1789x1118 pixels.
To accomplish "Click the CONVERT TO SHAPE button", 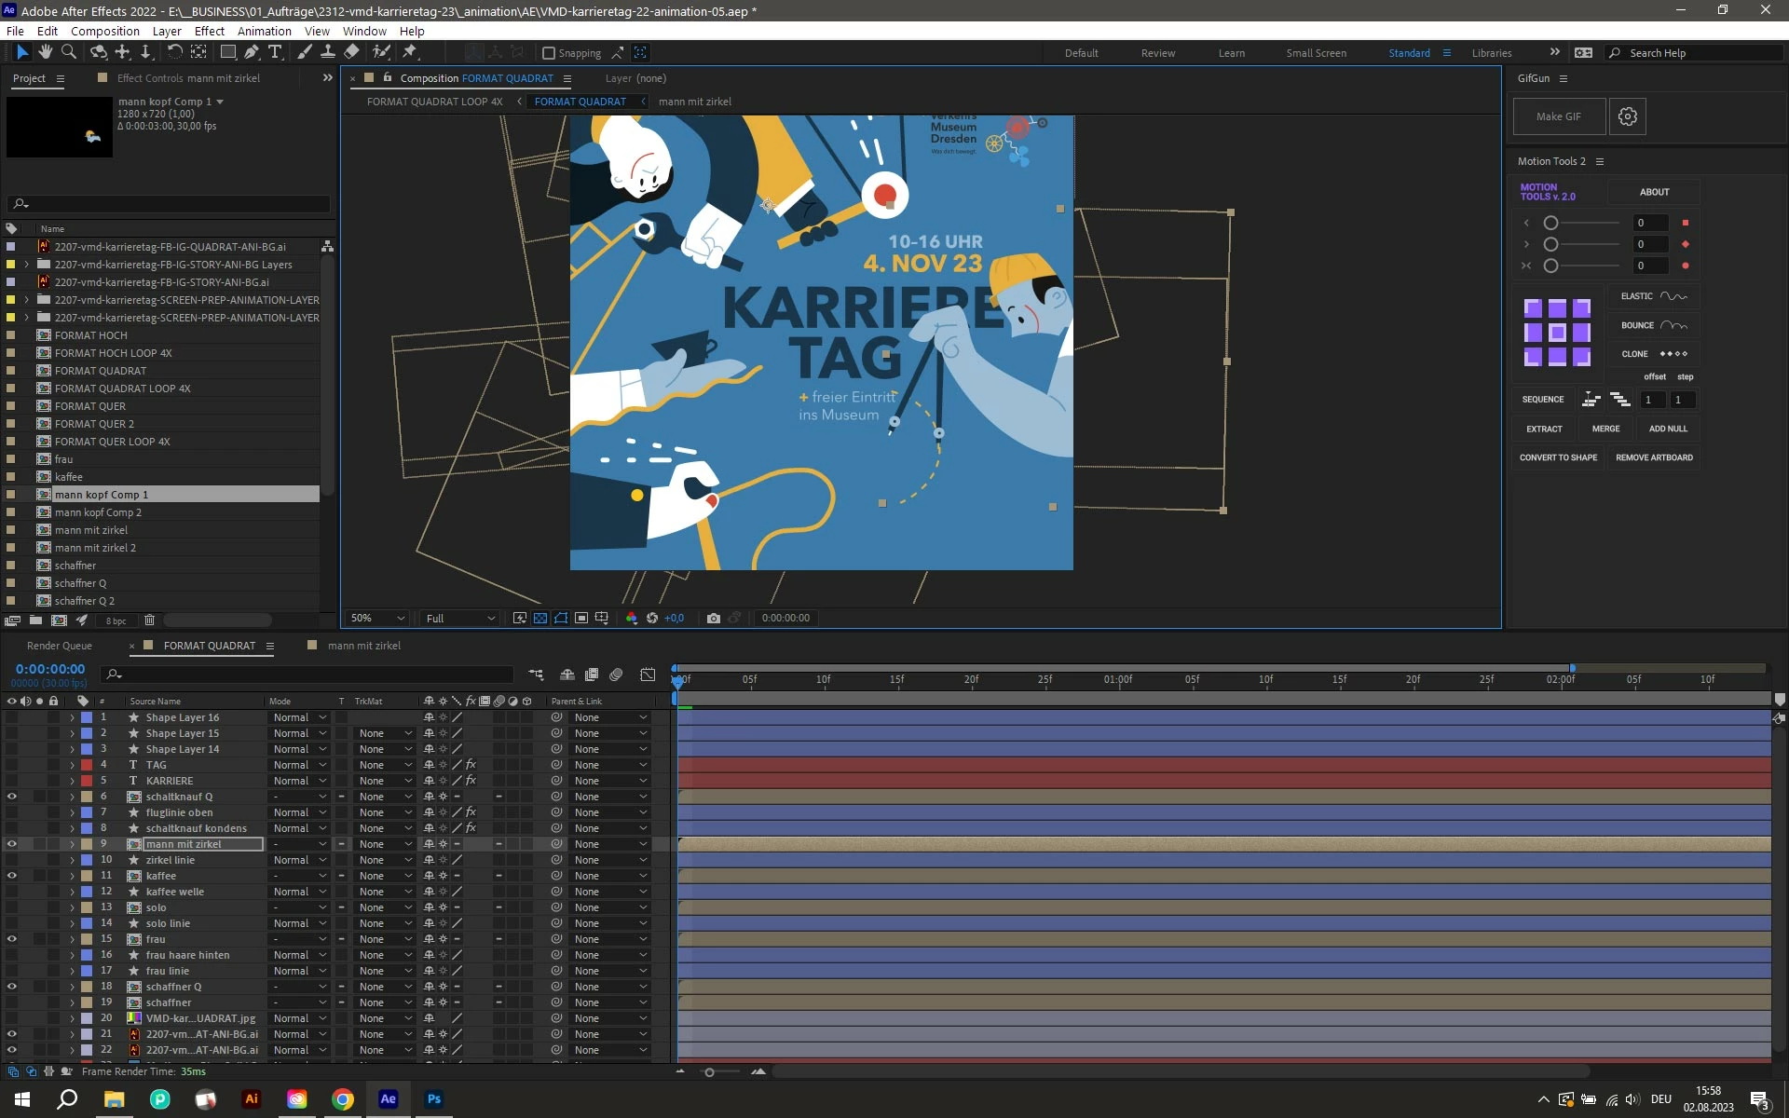I will [1558, 457].
